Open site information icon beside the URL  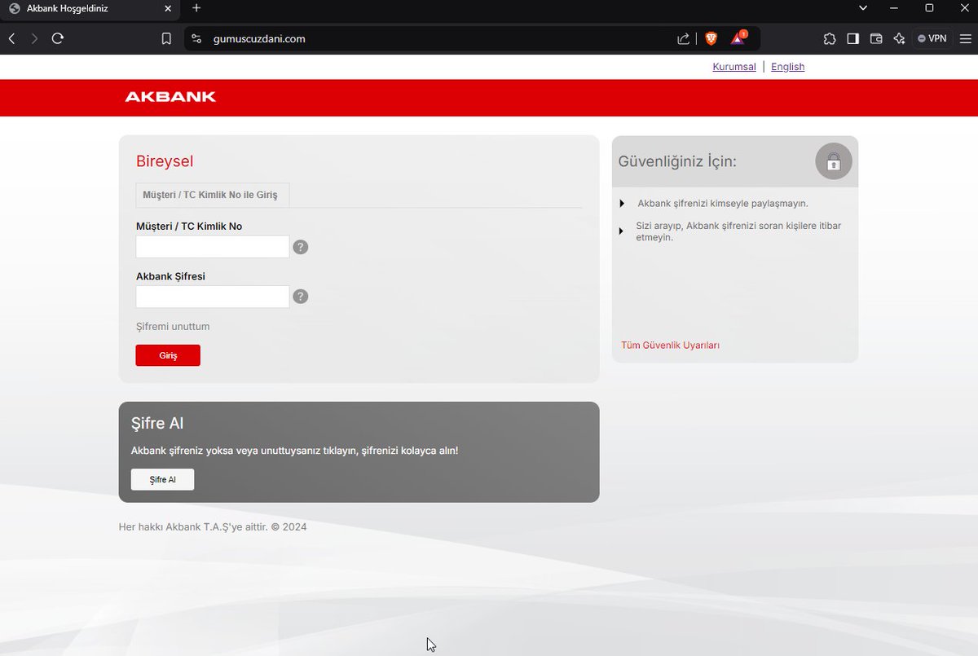click(196, 38)
